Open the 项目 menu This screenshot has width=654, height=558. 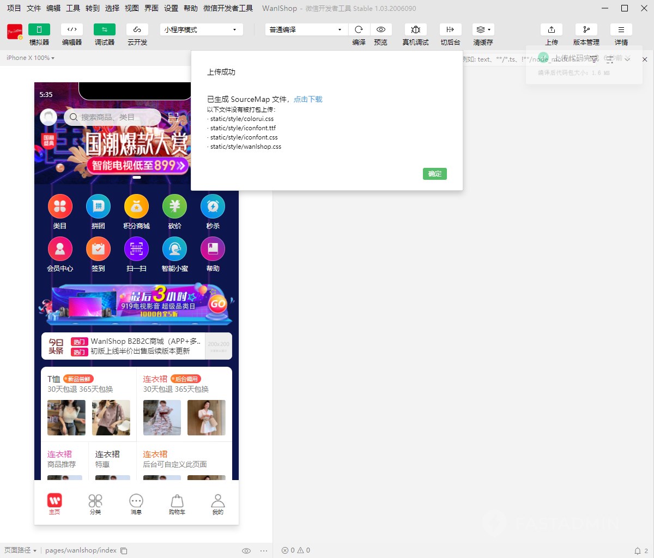click(14, 8)
